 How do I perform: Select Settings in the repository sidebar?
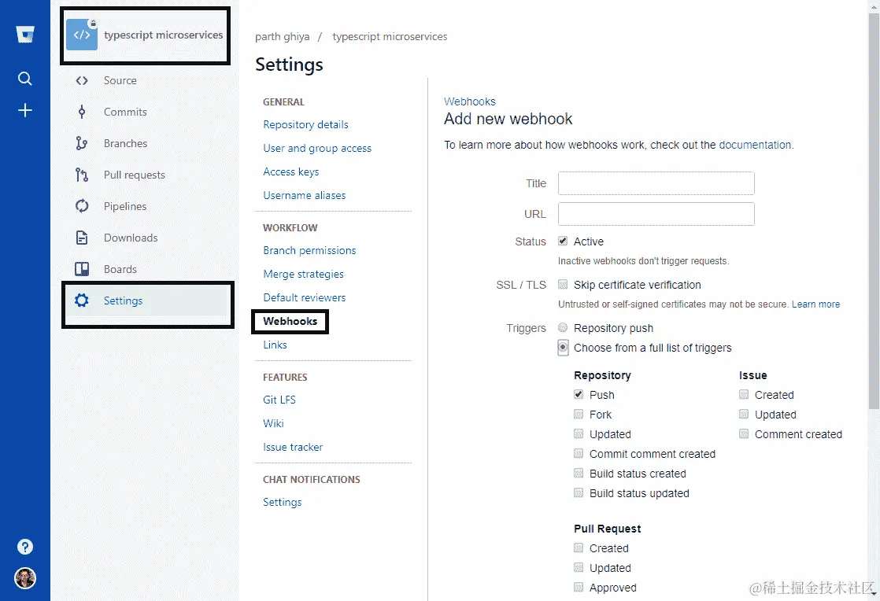pos(123,300)
